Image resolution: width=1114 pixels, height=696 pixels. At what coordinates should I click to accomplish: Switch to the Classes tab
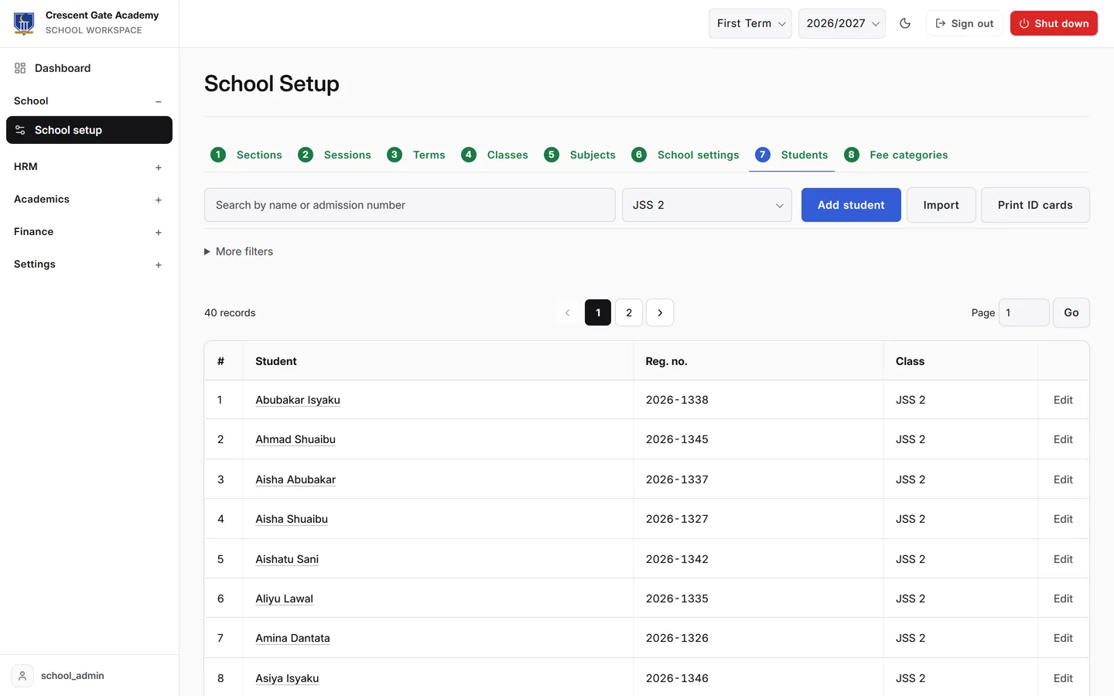[495, 155]
